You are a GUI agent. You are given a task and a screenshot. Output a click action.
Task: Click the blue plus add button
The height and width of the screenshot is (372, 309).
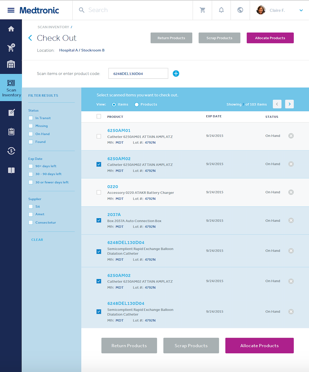coord(176,74)
